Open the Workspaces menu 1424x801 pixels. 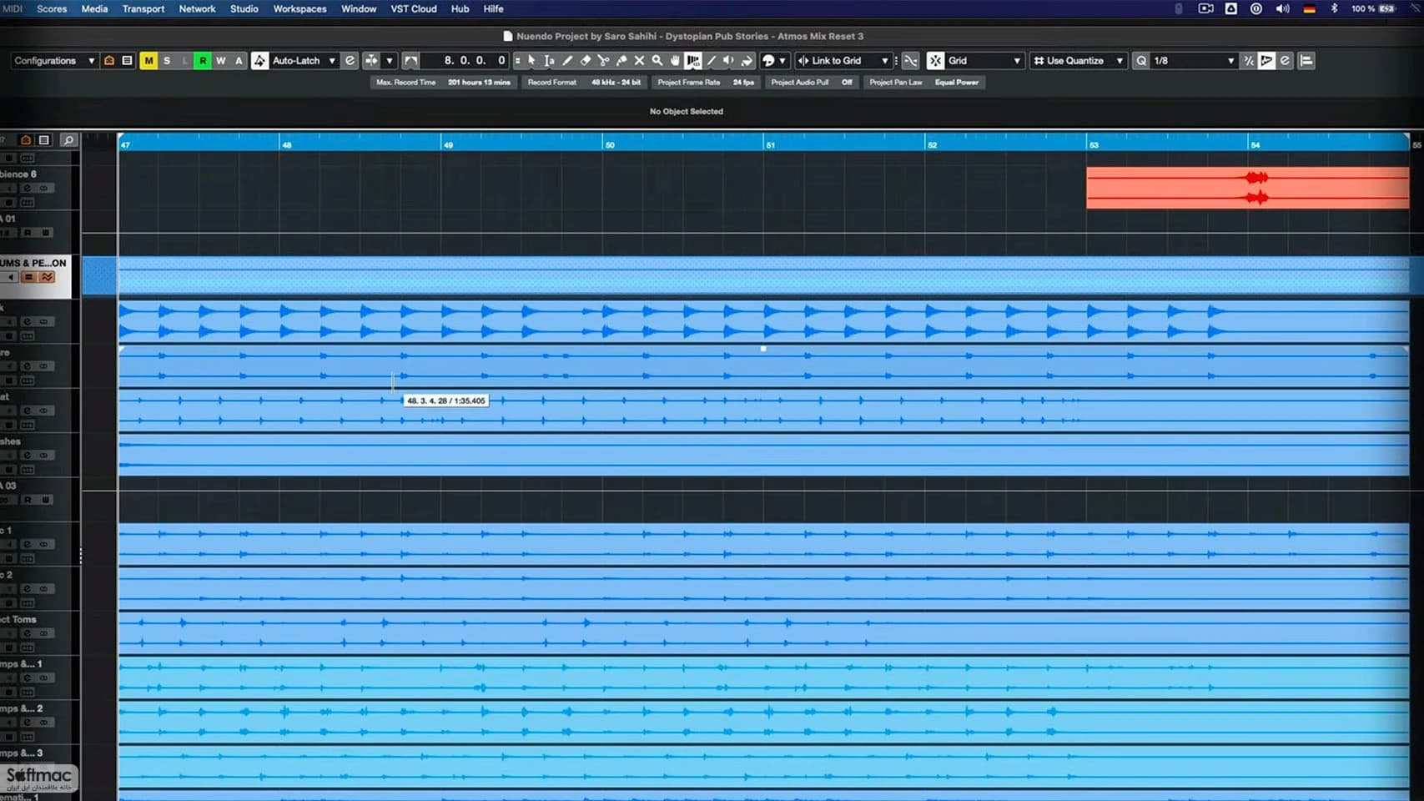click(299, 8)
